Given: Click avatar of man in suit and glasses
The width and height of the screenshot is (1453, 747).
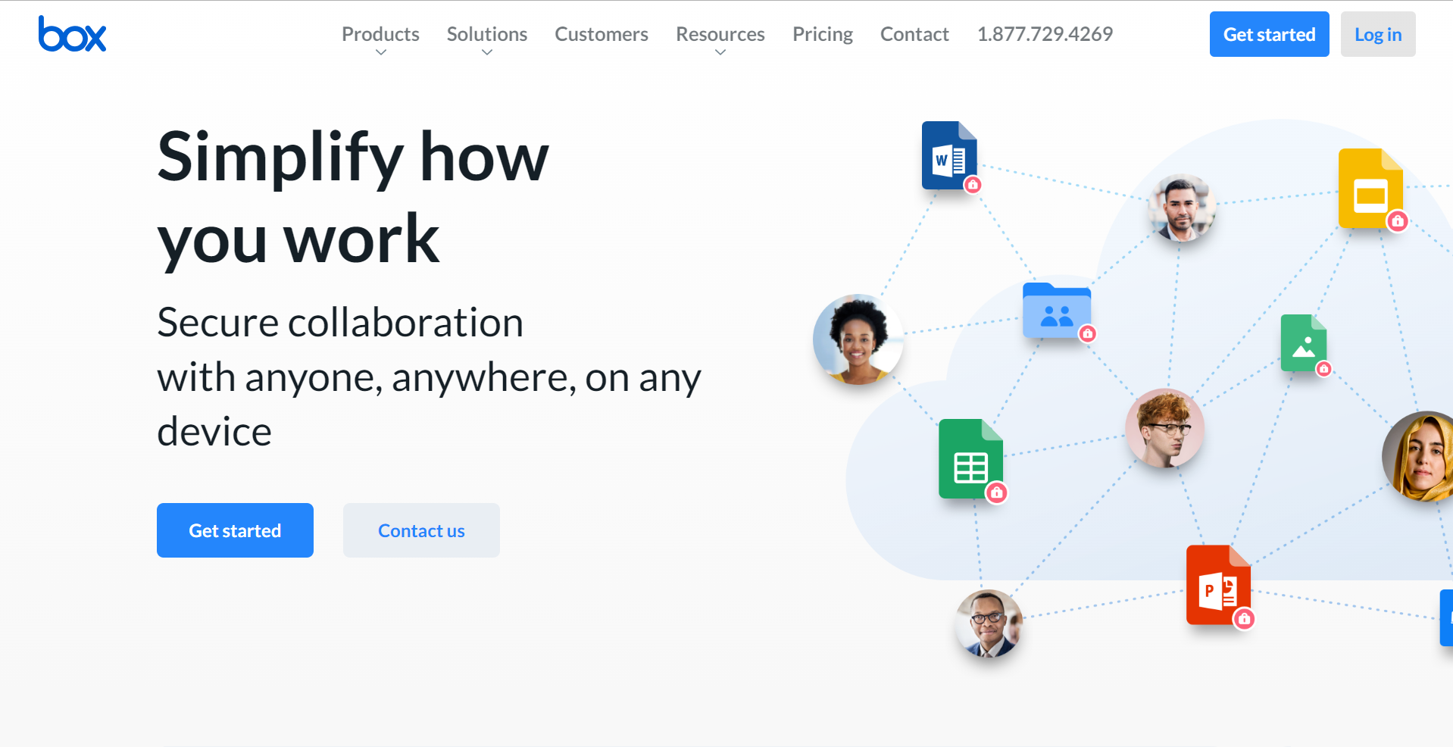Looking at the screenshot, I should coord(989,624).
